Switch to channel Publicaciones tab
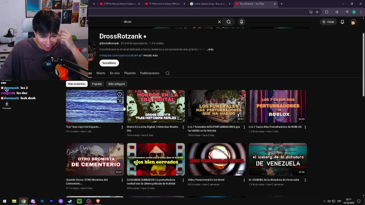365x205 pixels. 150,73
